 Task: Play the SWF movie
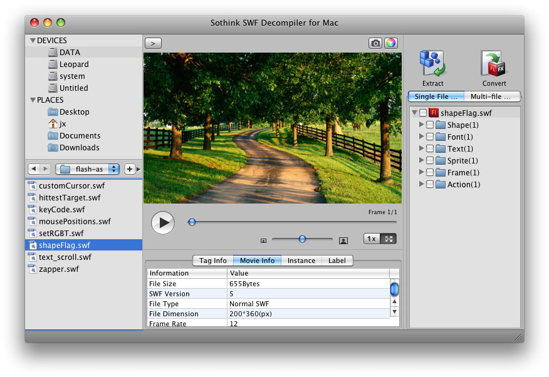point(163,223)
